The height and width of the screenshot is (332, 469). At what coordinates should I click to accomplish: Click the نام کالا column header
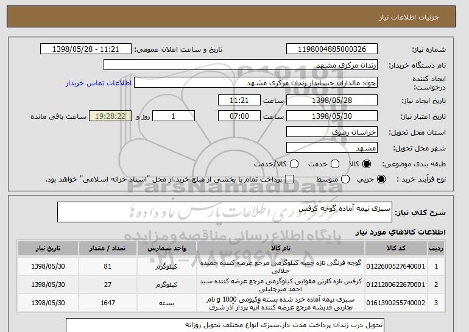pyautogui.click(x=281, y=249)
